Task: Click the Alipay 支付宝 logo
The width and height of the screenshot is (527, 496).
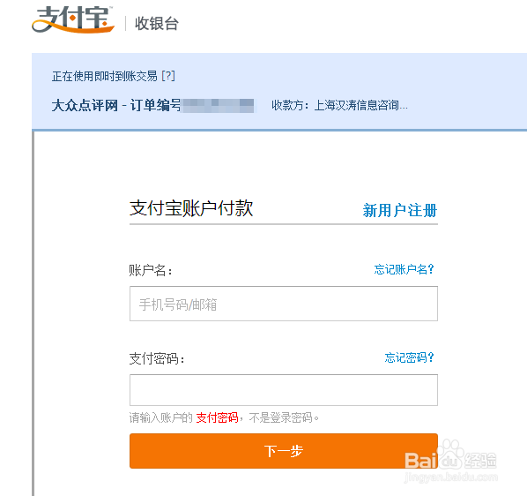Action: pos(73,19)
